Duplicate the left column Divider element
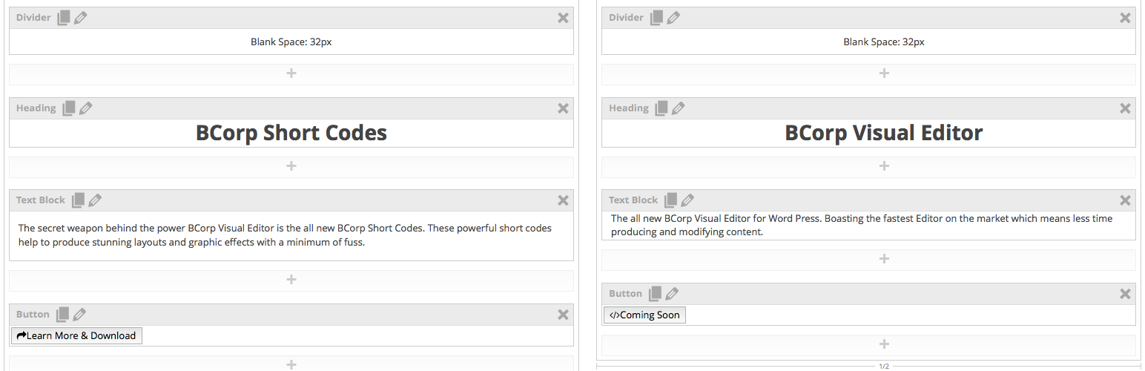 coord(63,18)
